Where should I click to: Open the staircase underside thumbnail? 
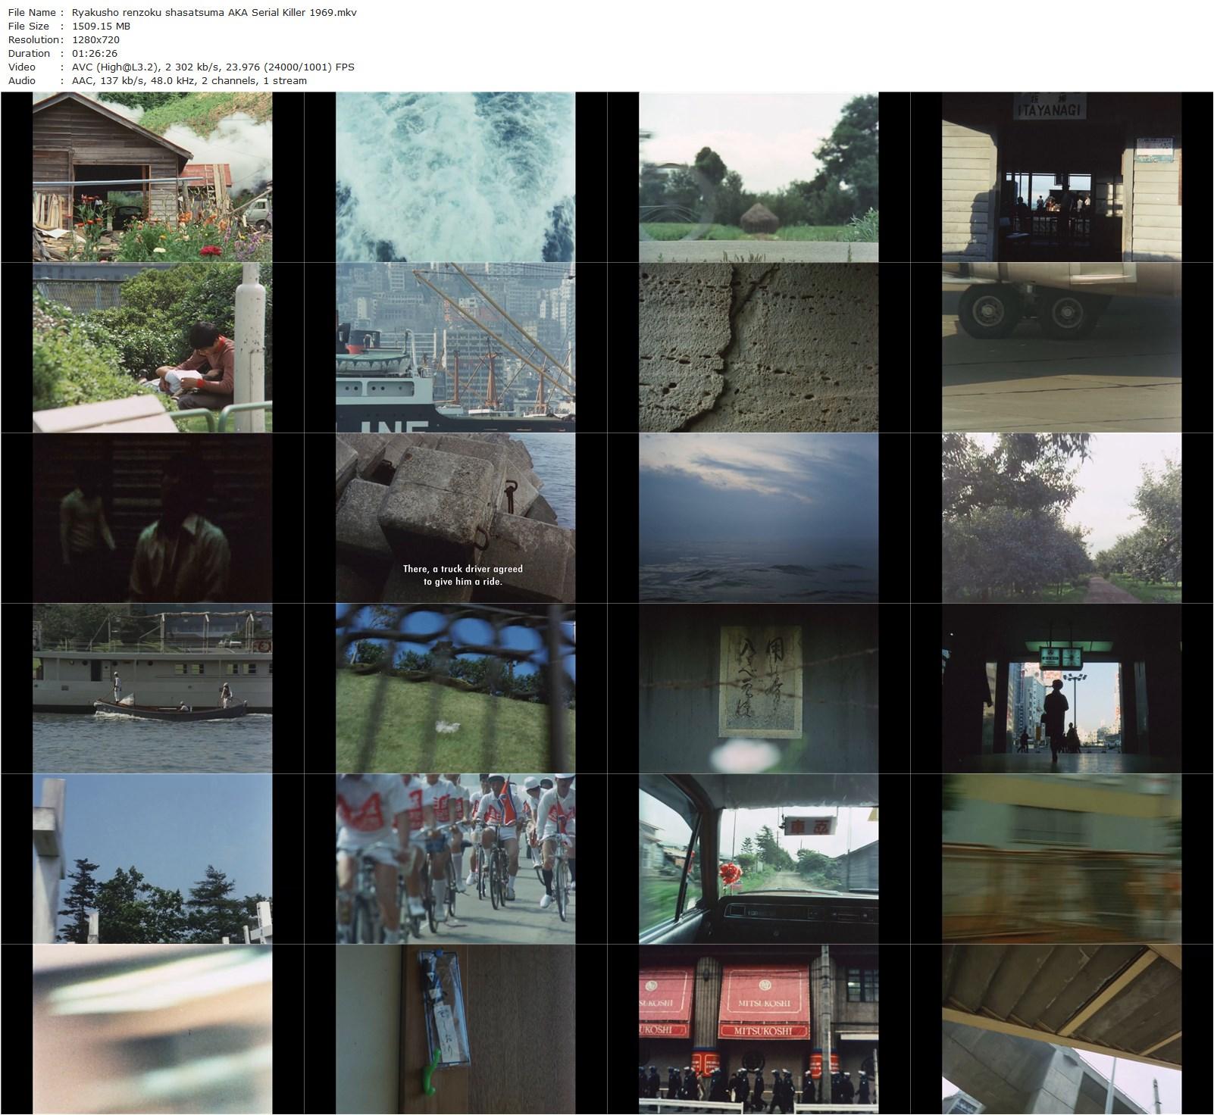(x=1061, y=1029)
